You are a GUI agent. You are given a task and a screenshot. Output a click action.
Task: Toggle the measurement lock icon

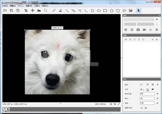click(157, 39)
